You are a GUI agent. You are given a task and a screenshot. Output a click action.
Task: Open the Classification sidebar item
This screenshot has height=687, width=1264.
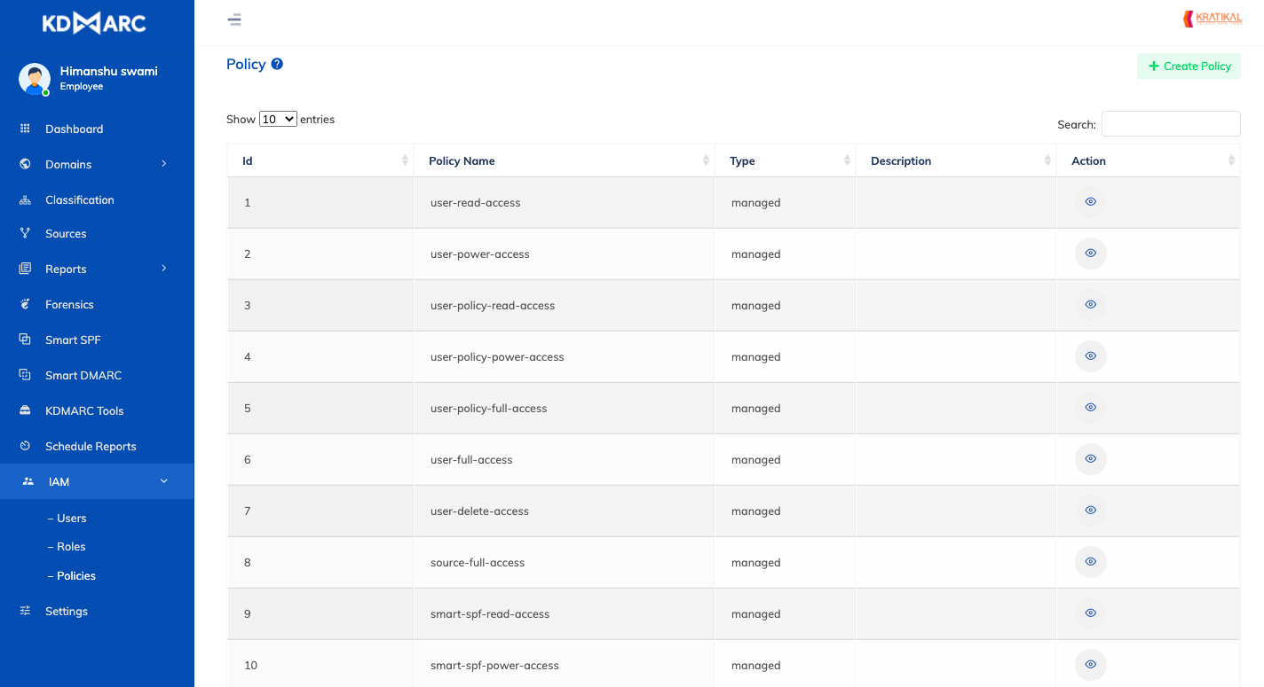click(x=79, y=199)
